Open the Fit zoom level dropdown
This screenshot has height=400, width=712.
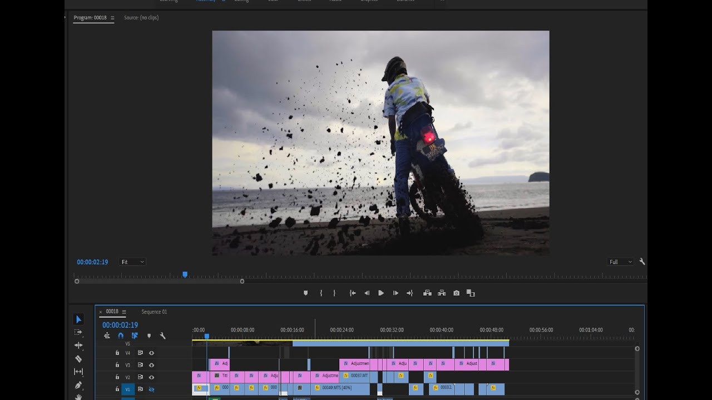132,262
